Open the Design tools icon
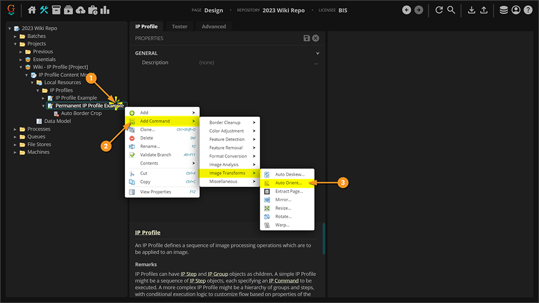This screenshot has height=303, width=539. 44,10
